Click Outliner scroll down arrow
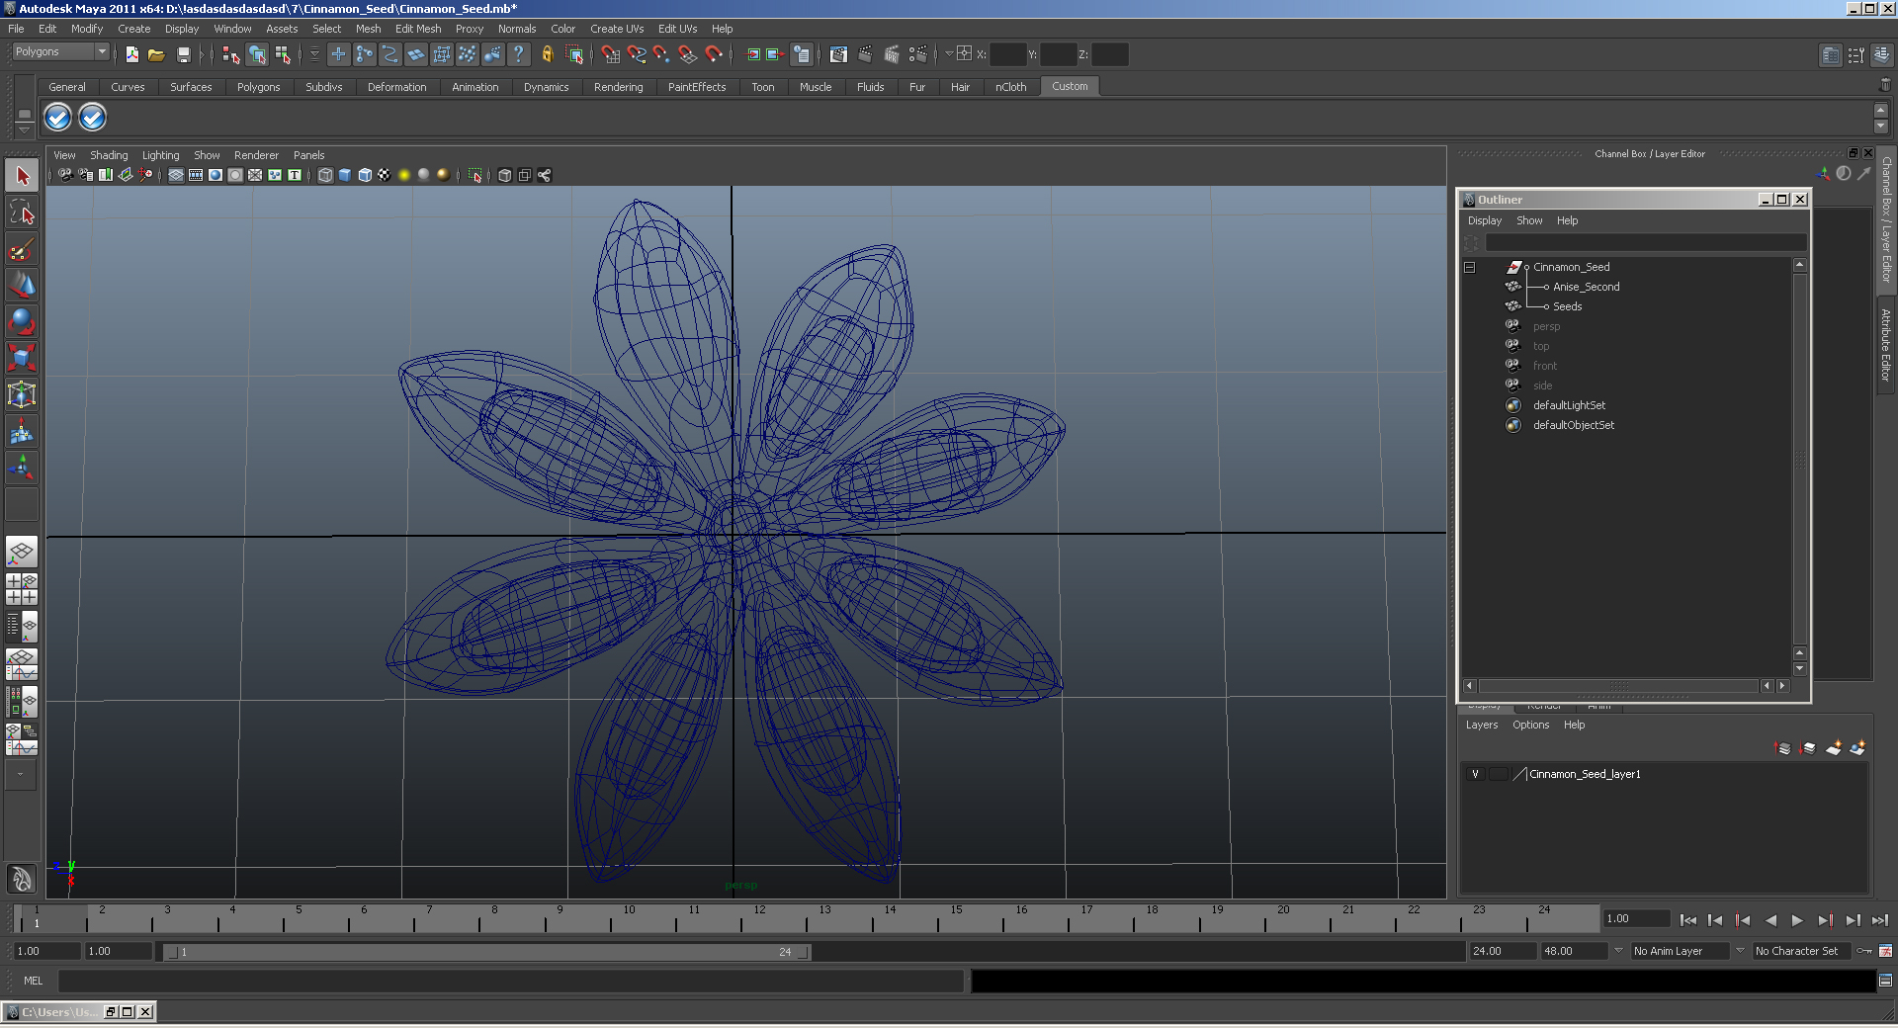1898x1028 pixels. click(x=1799, y=669)
